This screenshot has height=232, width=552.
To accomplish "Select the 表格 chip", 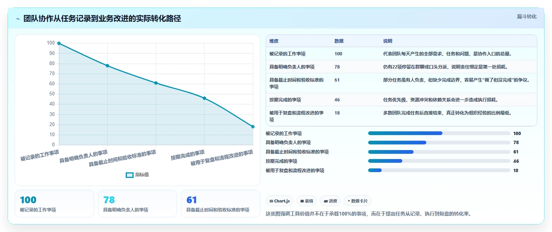I will 307,201.
